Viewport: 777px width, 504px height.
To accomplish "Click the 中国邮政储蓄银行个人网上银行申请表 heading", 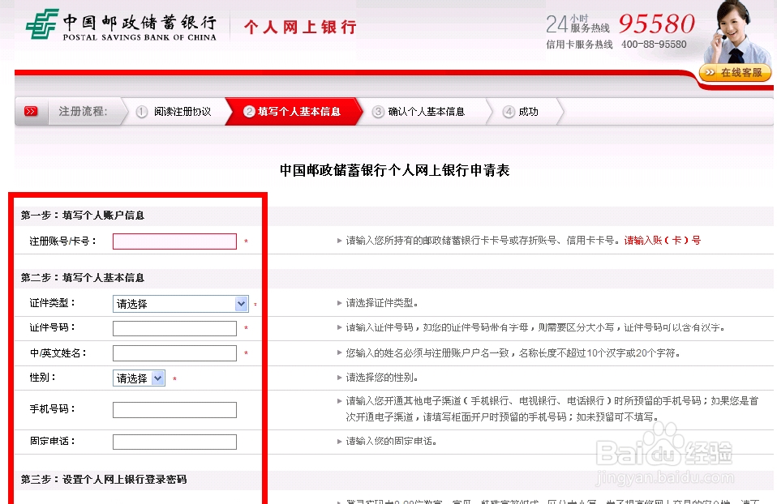I will (394, 170).
